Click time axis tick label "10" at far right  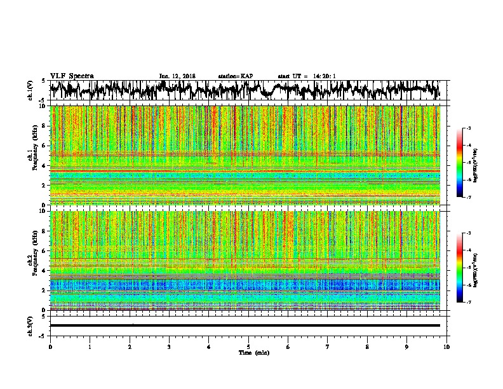point(446,347)
